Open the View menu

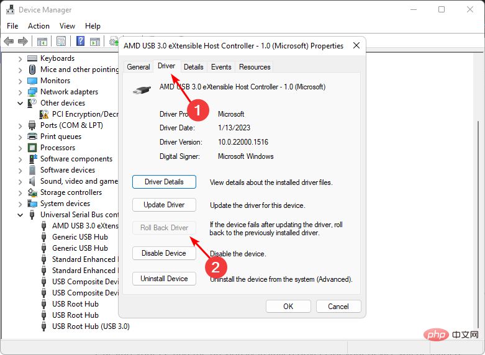[67, 26]
